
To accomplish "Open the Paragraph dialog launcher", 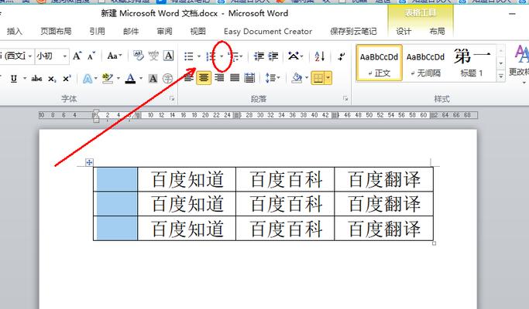I will click(x=345, y=99).
